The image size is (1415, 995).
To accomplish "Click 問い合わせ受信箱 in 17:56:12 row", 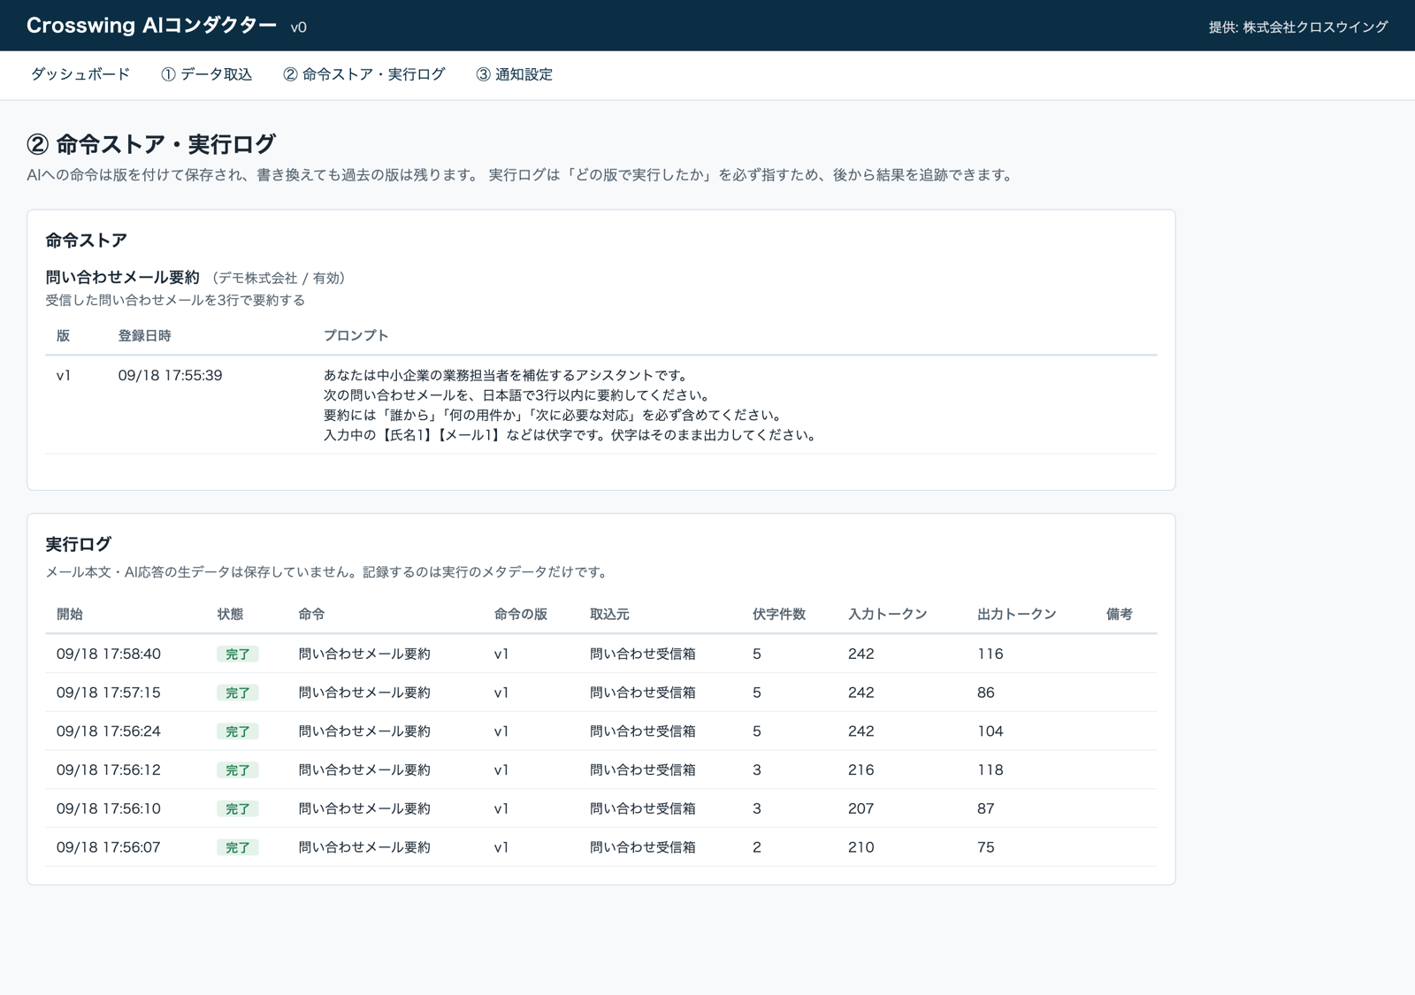I will click(643, 770).
